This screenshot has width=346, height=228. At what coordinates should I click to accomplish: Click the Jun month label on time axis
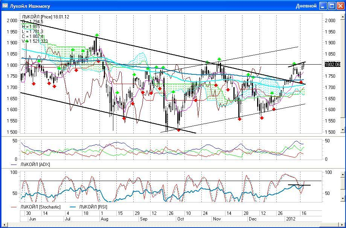pyautogui.click(x=33, y=219)
